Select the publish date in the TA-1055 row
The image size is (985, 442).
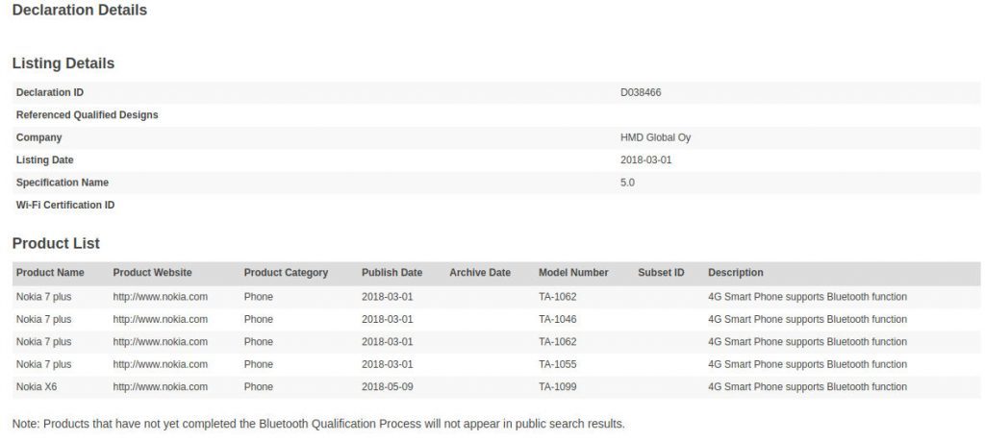pos(387,365)
